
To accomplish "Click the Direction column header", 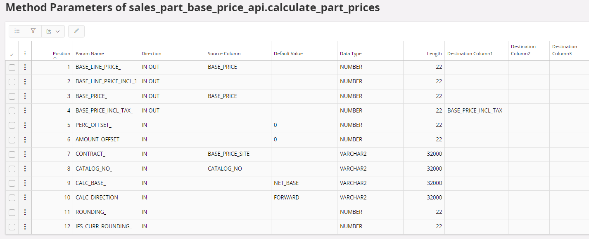I will (x=151, y=54).
